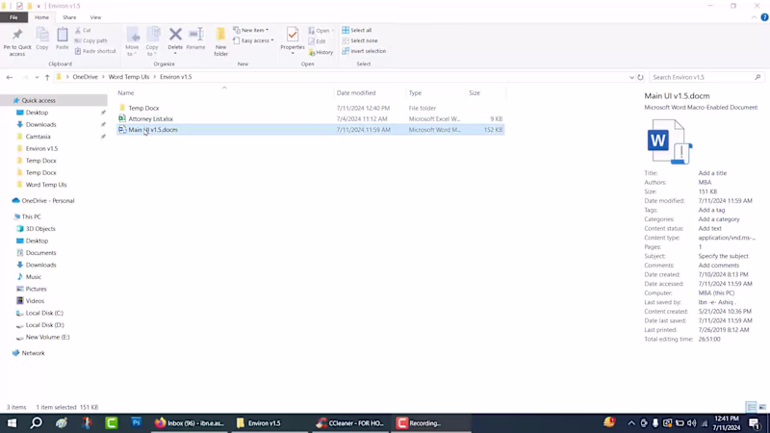This screenshot has width=770, height=433.
Task: Open Explorer help icon
Action: [764, 17]
